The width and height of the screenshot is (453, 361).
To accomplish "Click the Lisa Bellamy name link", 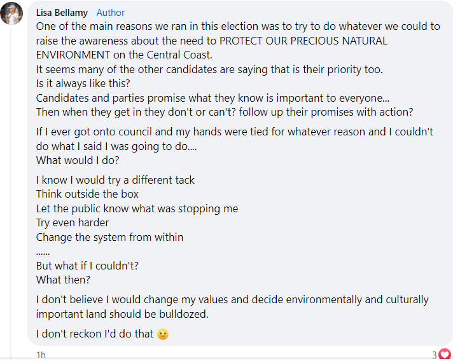I will coord(63,13).
